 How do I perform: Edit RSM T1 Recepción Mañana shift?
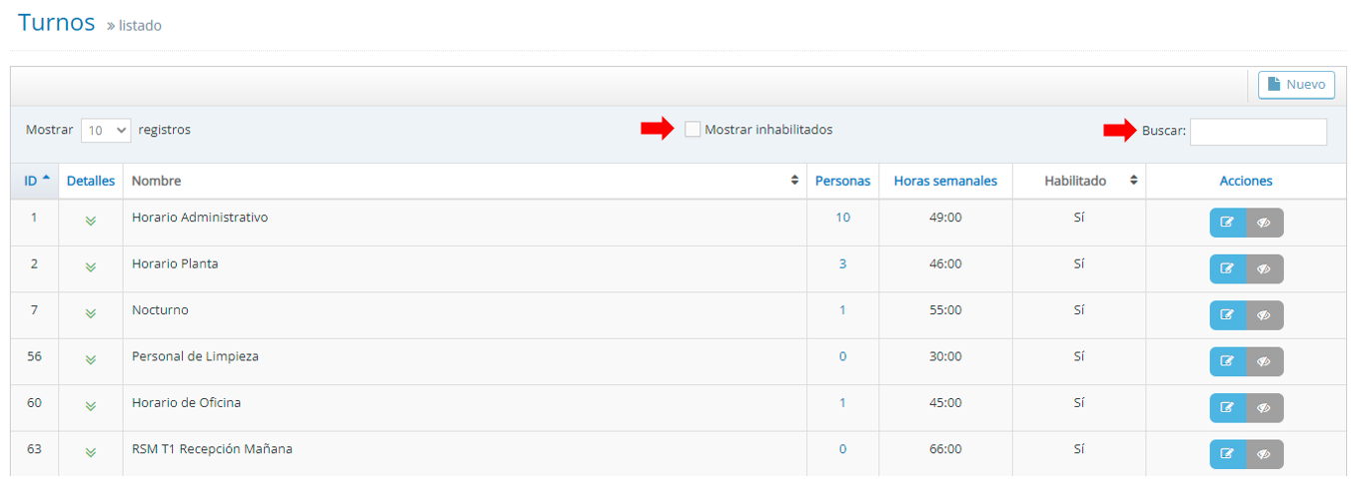pos(1227,454)
